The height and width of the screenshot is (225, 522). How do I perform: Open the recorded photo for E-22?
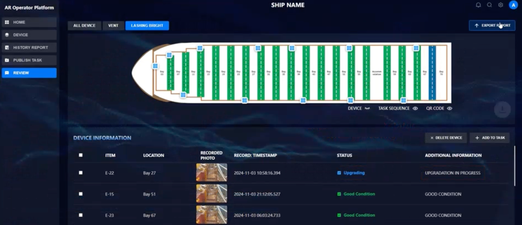pyautogui.click(x=212, y=173)
